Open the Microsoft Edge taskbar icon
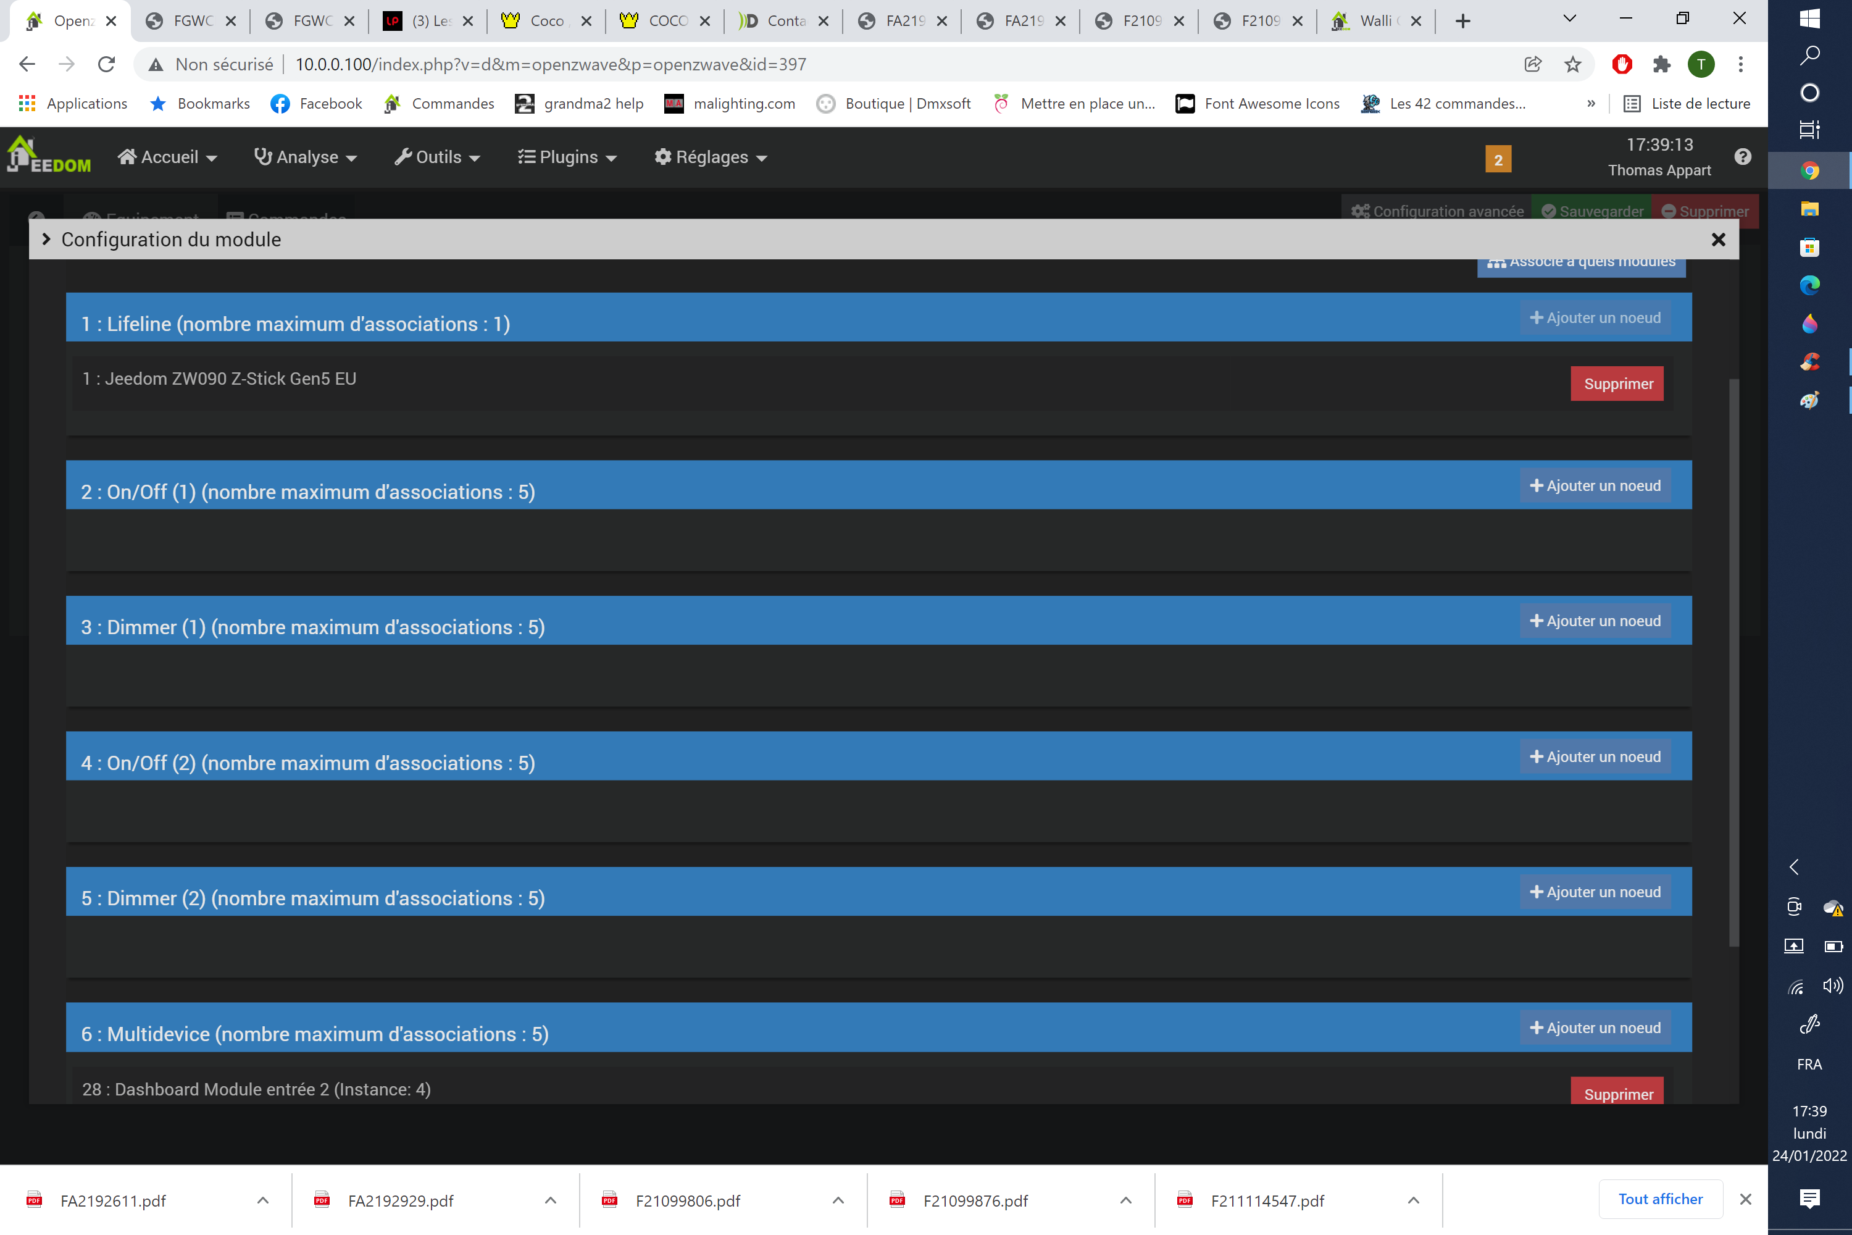This screenshot has height=1235, width=1852. pyautogui.click(x=1809, y=285)
